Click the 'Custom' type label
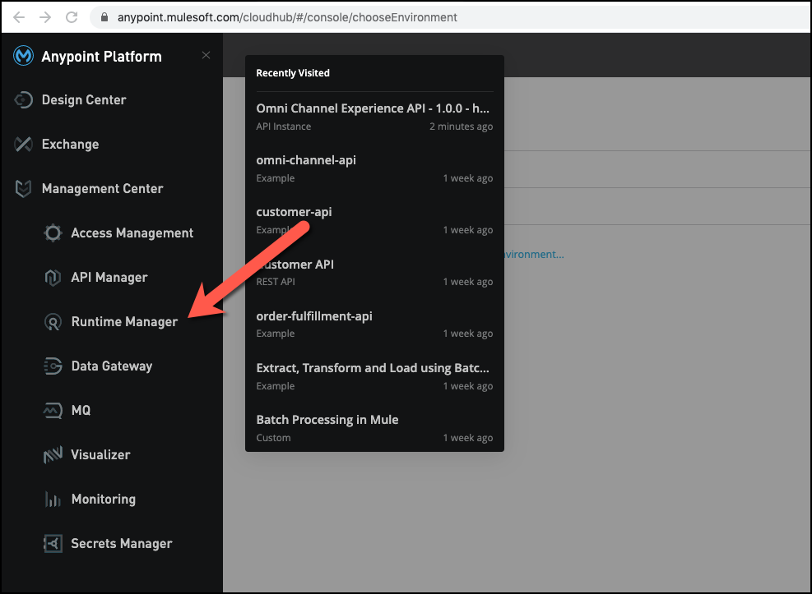This screenshot has width=812, height=594. point(273,438)
